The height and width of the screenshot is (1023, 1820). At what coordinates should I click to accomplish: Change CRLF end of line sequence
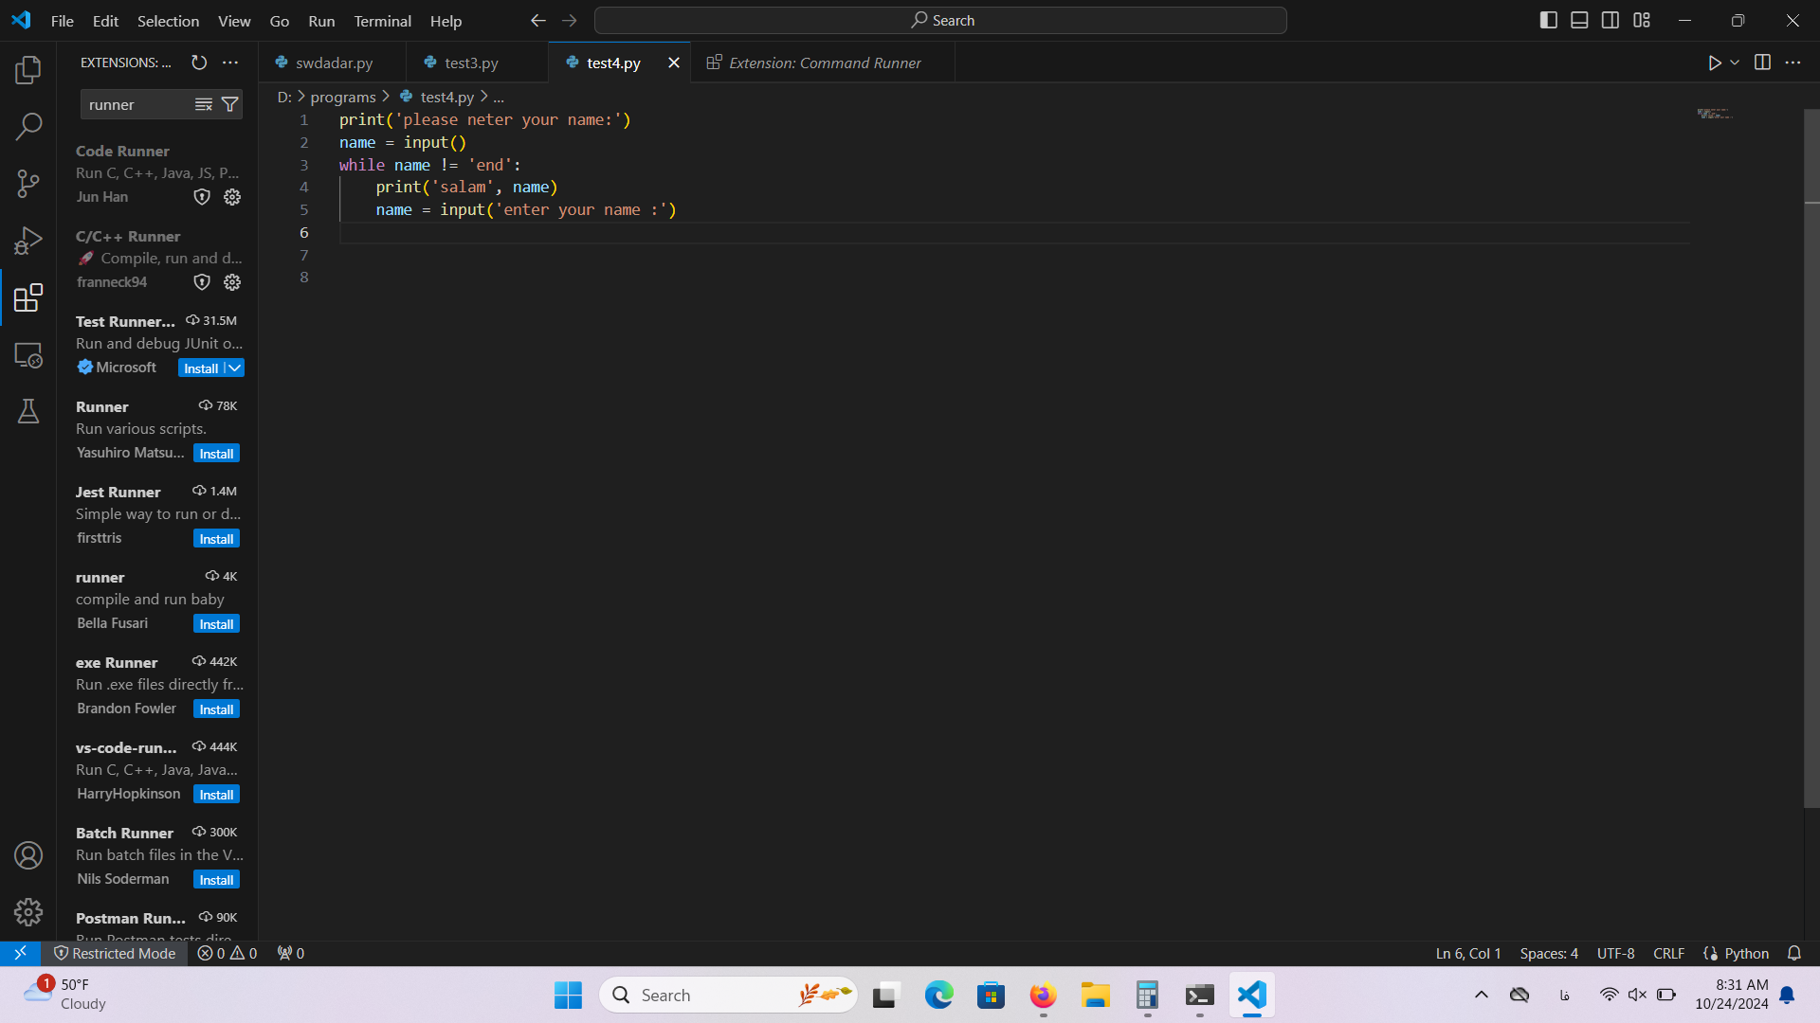pyautogui.click(x=1668, y=953)
